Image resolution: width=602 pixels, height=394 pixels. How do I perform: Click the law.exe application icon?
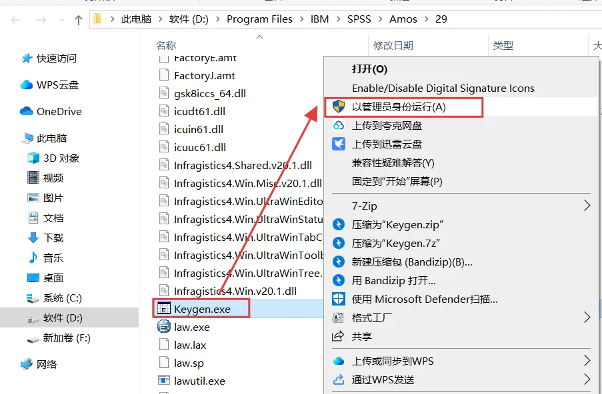(164, 327)
